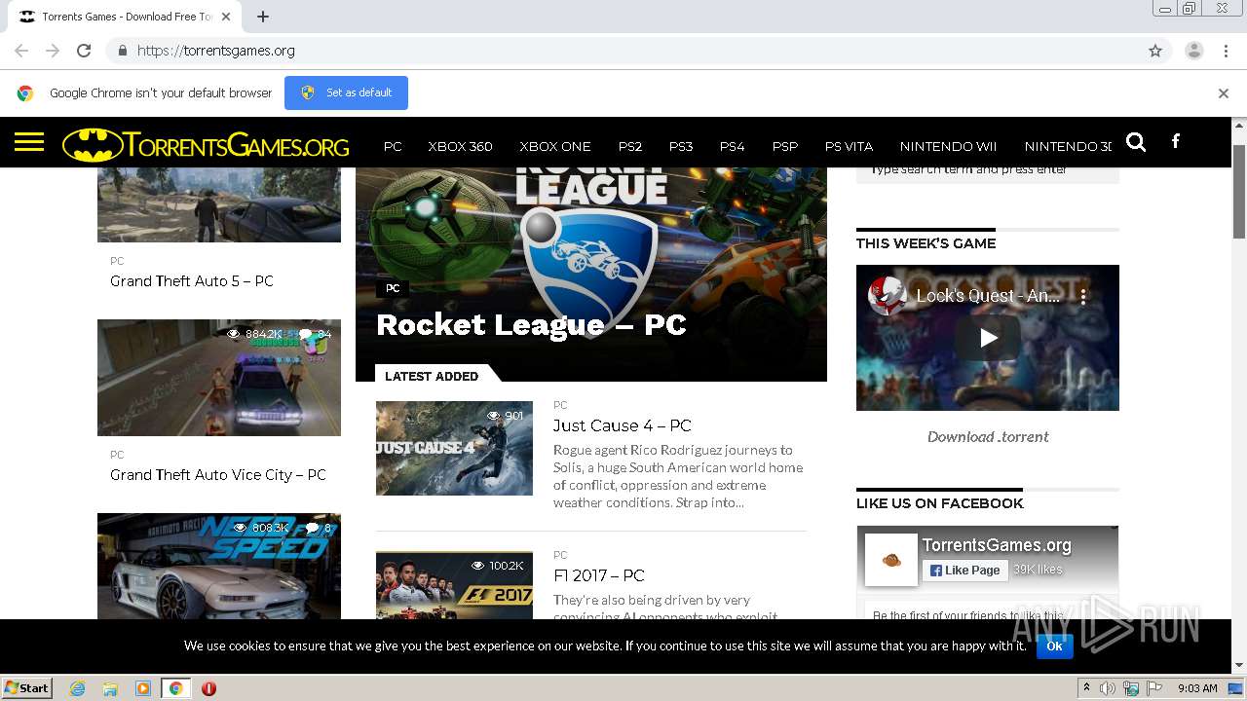Open the PSP category
The height and width of the screenshot is (701, 1247).
(x=785, y=146)
